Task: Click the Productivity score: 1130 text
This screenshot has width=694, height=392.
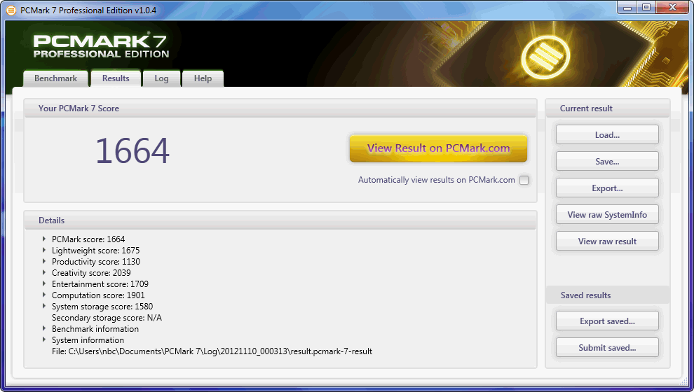Action: (x=96, y=262)
